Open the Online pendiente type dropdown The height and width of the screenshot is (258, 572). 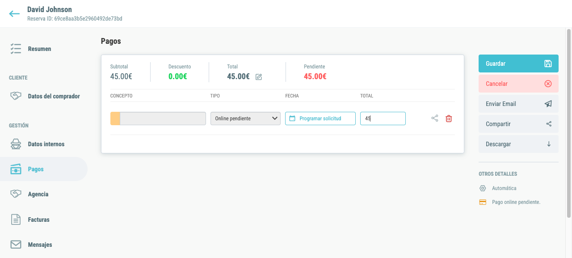coord(245,118)
